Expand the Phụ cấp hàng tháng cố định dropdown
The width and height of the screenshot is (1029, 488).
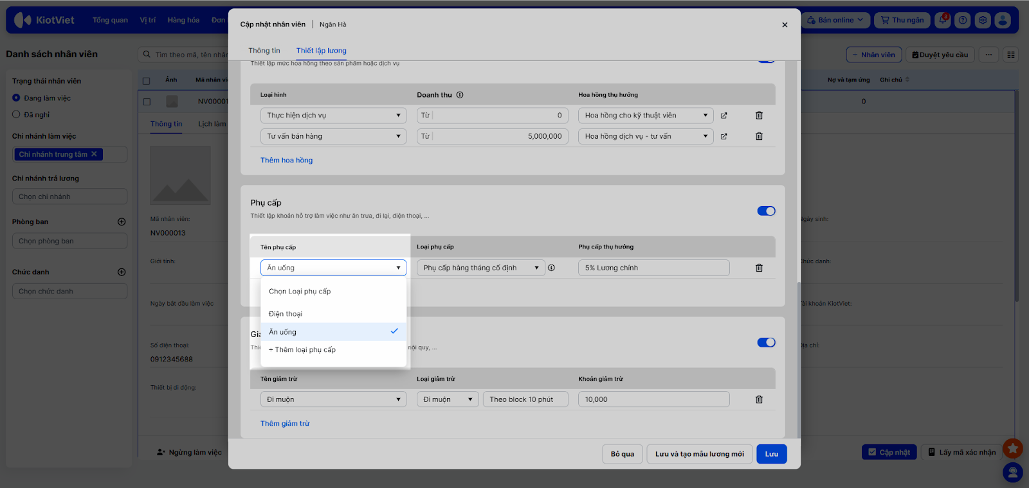tap(480, 268)
